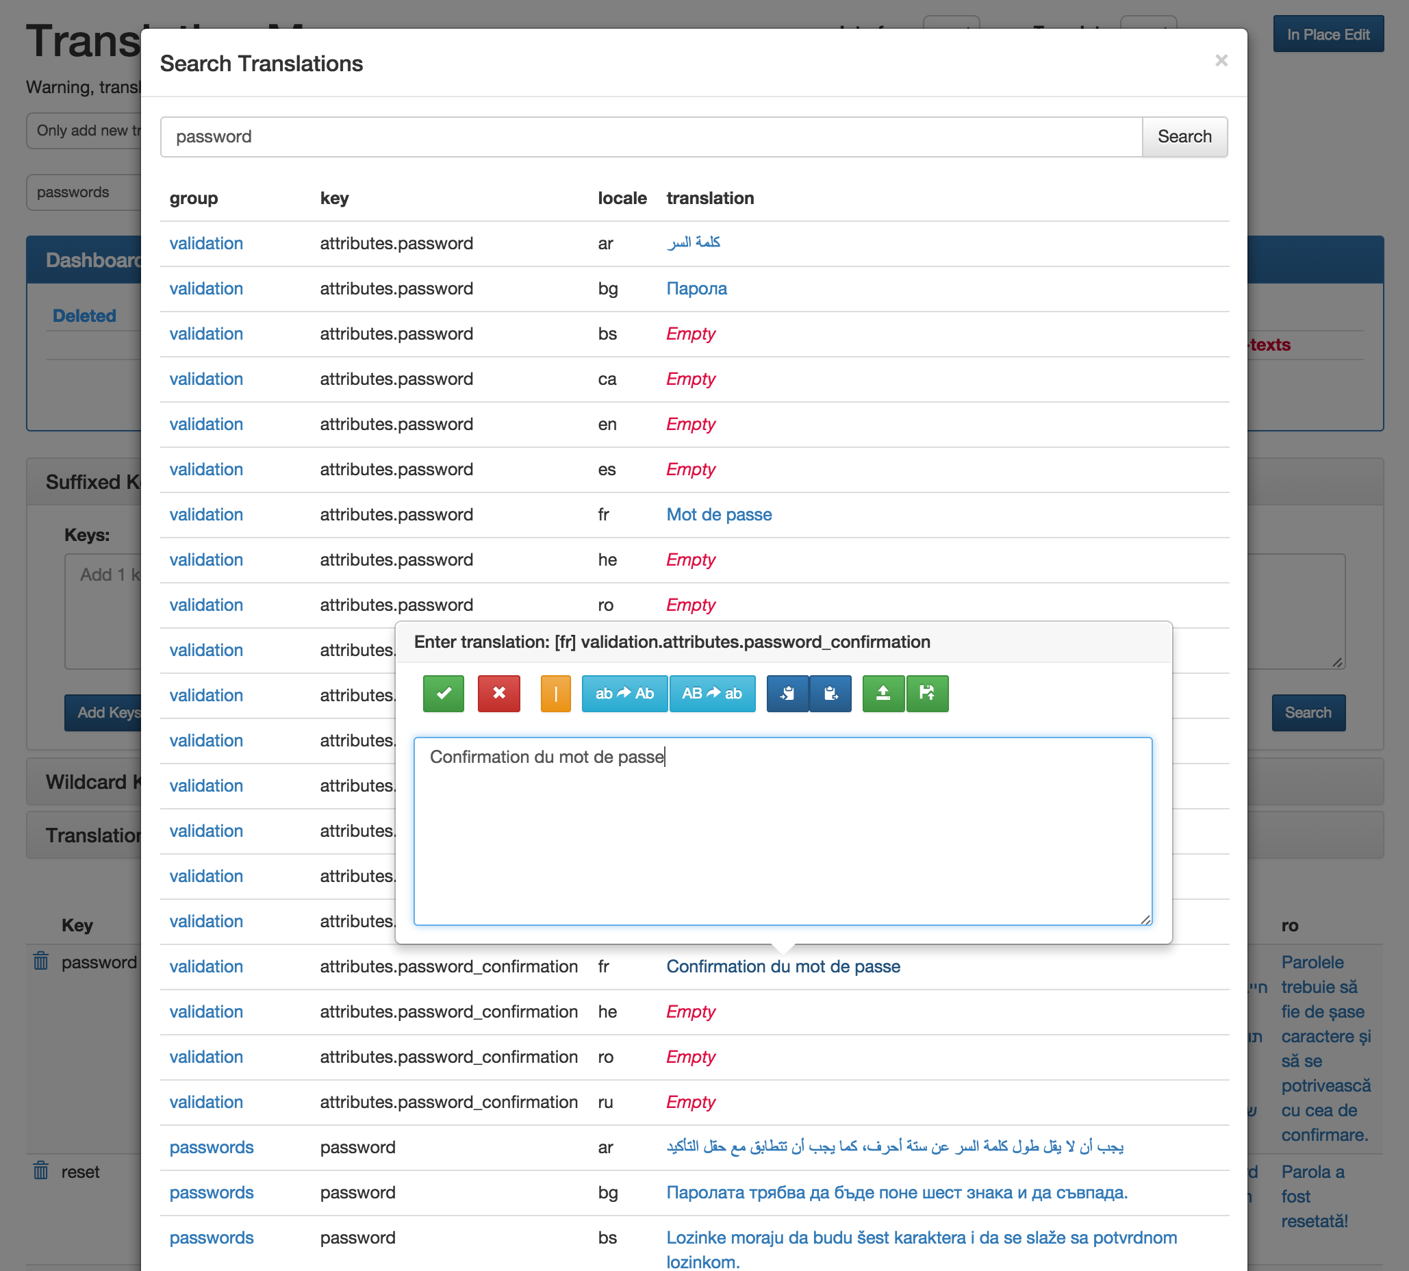Click the paste-into-clipboard icon button
The width and height of the screenshot is (1409, 1271).
787,694
